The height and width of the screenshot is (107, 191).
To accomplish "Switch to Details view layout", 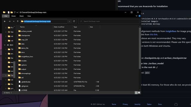I will coord(136,93).
